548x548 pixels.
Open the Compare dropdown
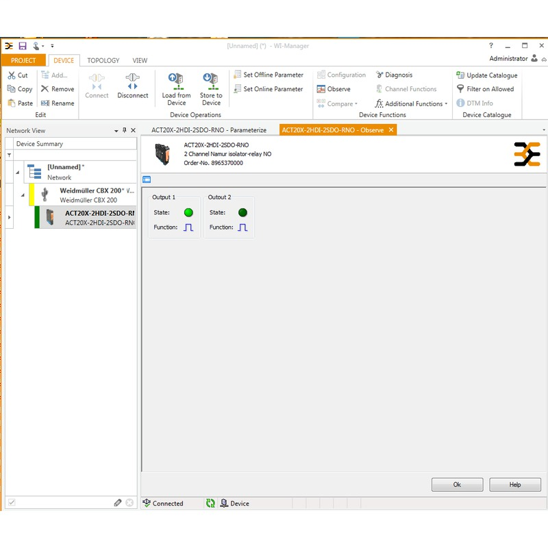point(337,104)
